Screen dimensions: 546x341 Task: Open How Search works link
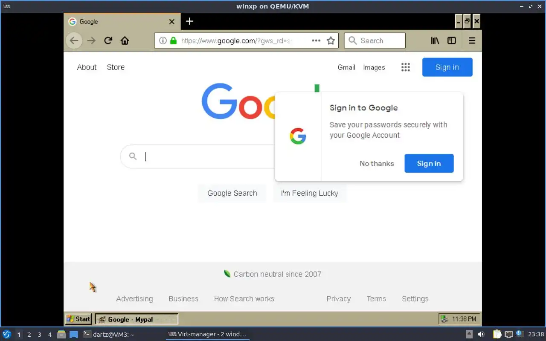244,299
